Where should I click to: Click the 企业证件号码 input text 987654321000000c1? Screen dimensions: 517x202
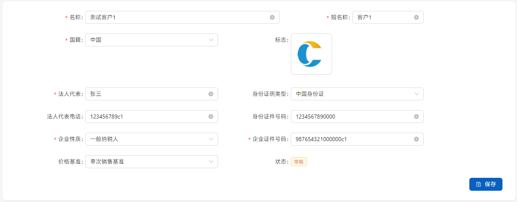(x=321, y=139)
